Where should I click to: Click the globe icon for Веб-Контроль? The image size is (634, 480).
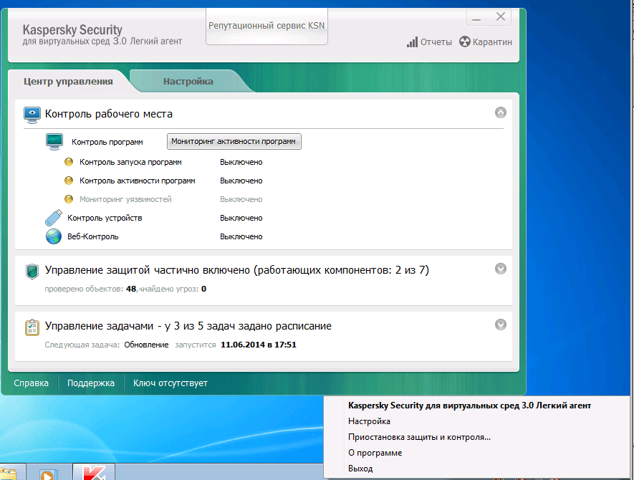point(54,236)
